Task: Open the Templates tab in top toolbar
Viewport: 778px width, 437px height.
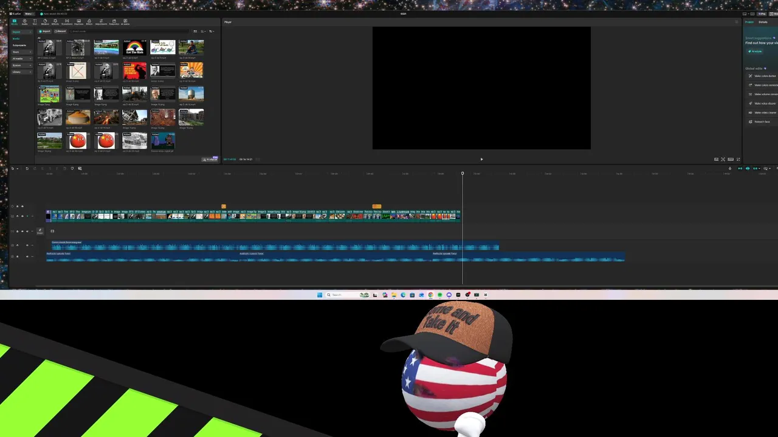Action: [114, 22]
